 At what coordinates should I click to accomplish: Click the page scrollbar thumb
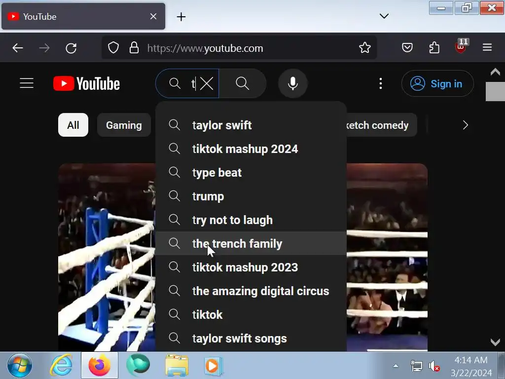(495, 91)
